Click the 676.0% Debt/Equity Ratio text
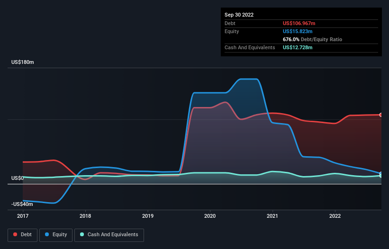 pyautogui.click(x=312, y=39)
